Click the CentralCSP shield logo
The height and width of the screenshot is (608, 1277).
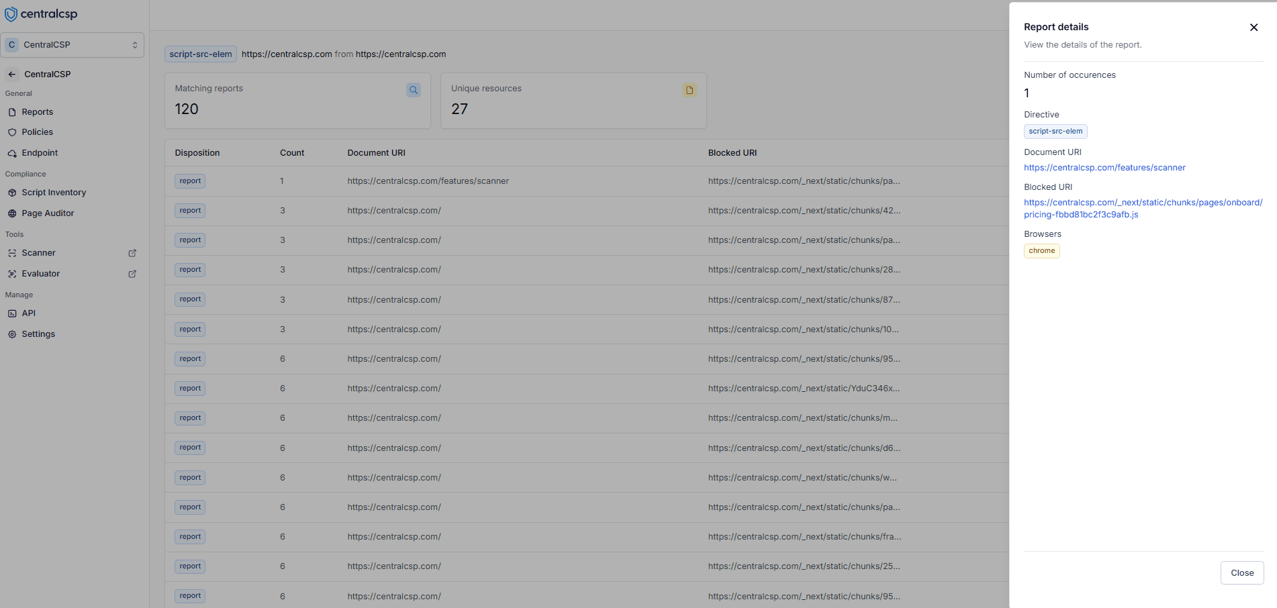click(11, 13)
